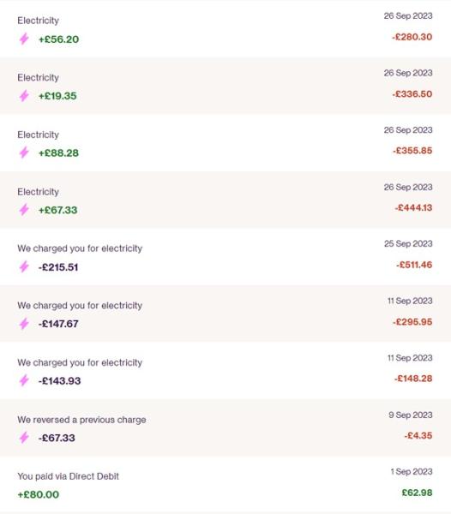Click lightning icon beside +£88.28
451x514 pixels.
(24, 152)
